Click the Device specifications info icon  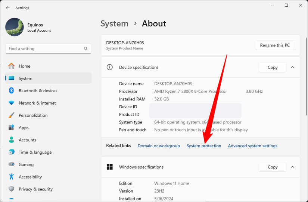110,67
